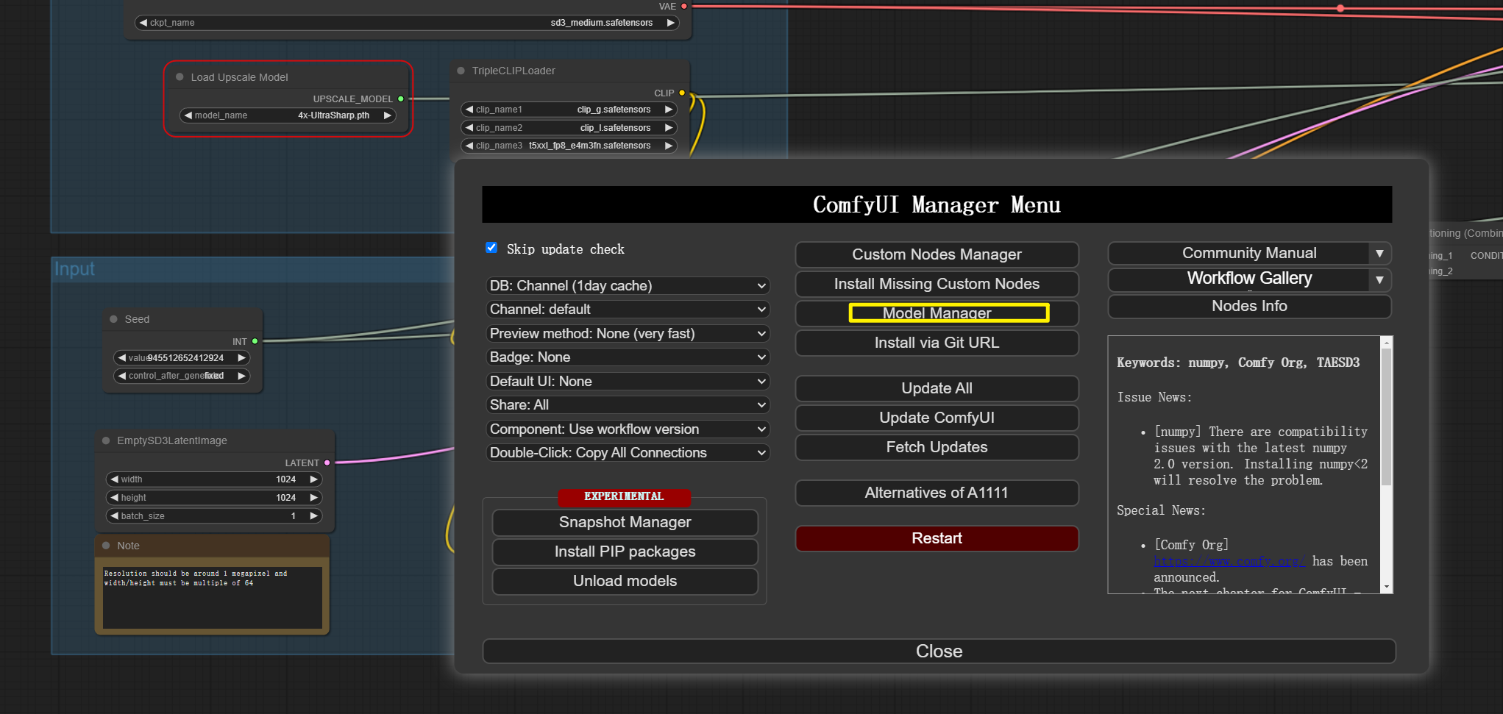The height and width of the screenshot is (714, 1503).
Task: Click right arrow of control_after_generate
Action: tap(241, 376)
